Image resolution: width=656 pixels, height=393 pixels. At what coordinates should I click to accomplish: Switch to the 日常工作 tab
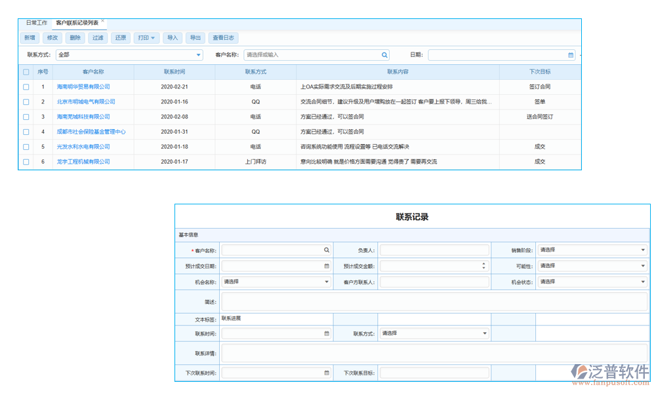coord(38,22)
